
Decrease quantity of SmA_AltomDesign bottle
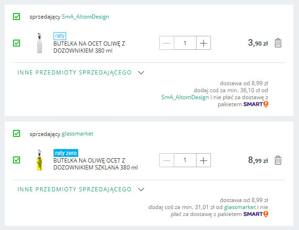coord(167,43)
